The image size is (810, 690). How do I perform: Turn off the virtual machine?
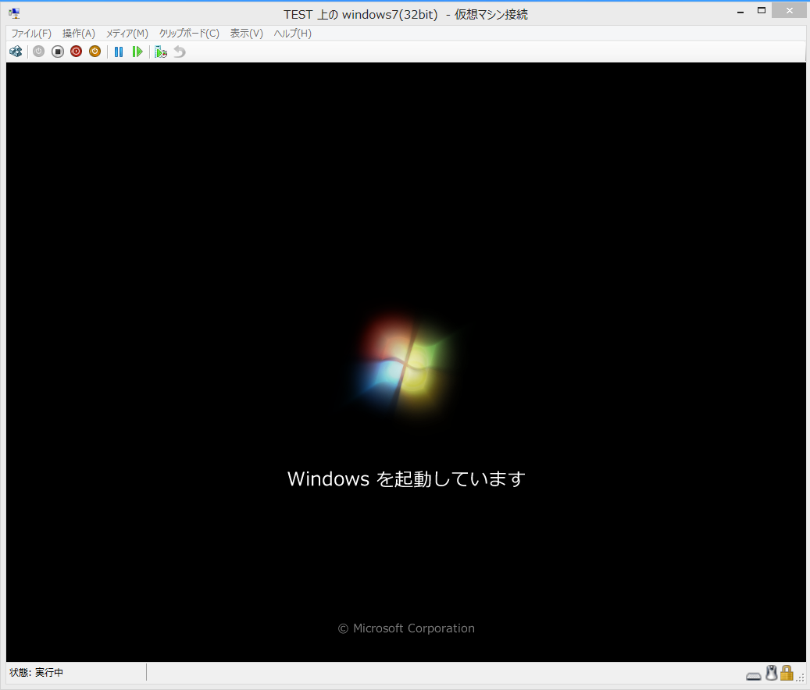coord(57,52)
